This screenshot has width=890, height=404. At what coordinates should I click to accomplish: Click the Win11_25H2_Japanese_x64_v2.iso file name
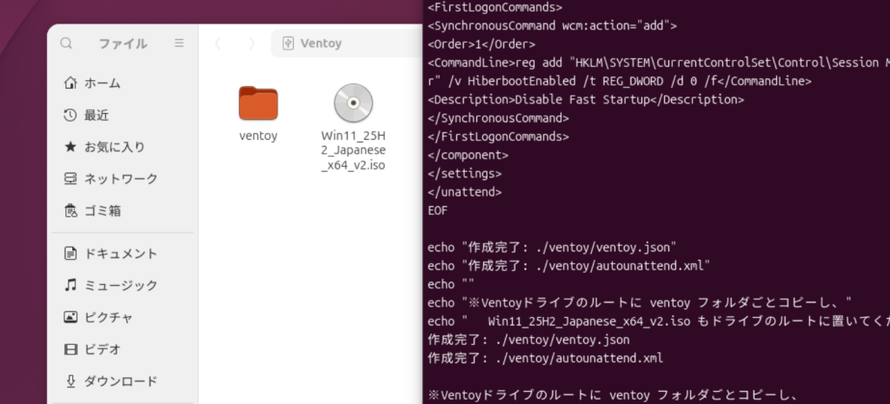click(353, 151)
